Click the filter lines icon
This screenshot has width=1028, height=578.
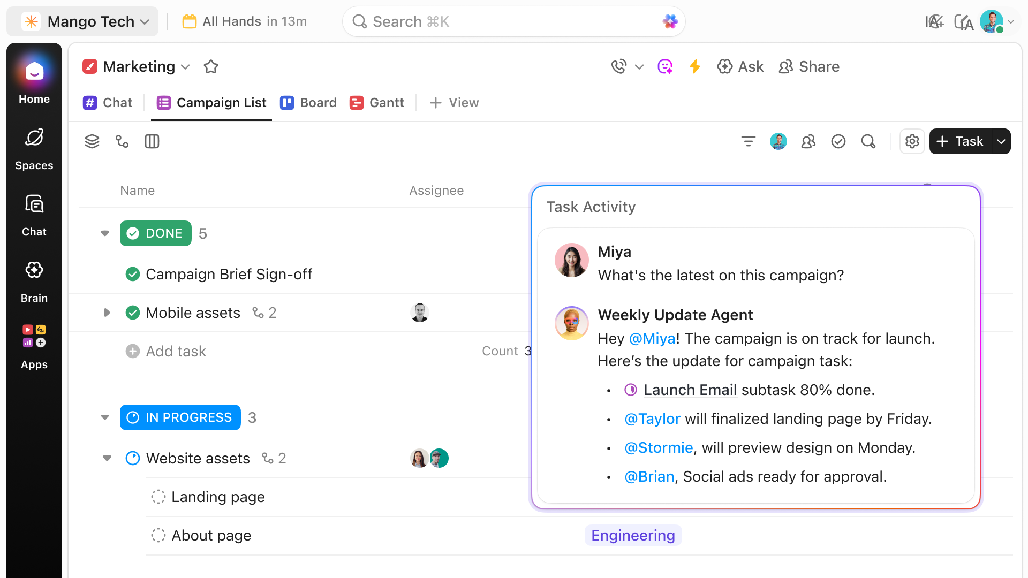748,141
